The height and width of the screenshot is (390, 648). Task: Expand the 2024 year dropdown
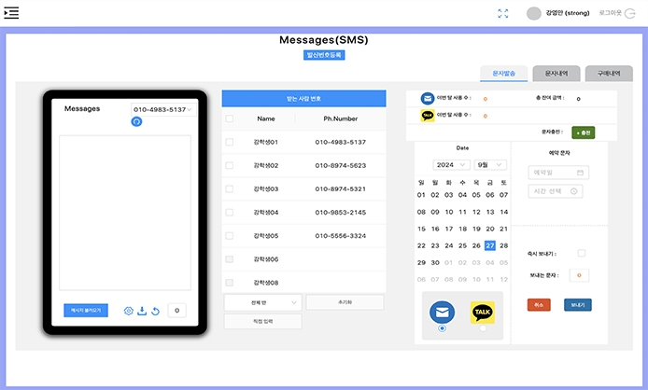(x=451, y=164)
